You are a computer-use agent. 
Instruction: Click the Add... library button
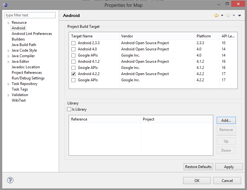226,120
